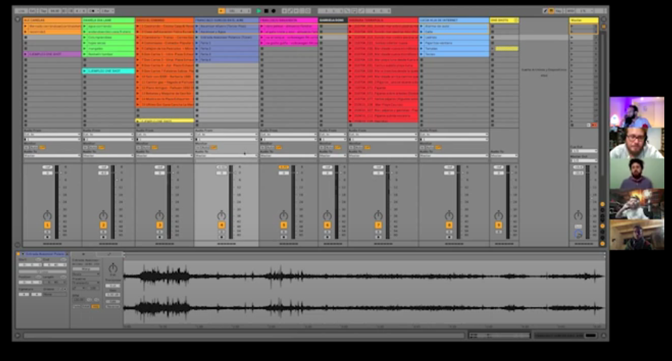Click the Transpose knob in clip view
The height and width of the screenshot is (361, 672).
[x=113, y=269]
